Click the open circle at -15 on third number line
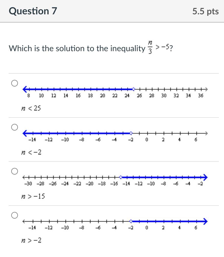Screen dimensions: 224x257 pos(121,177)
